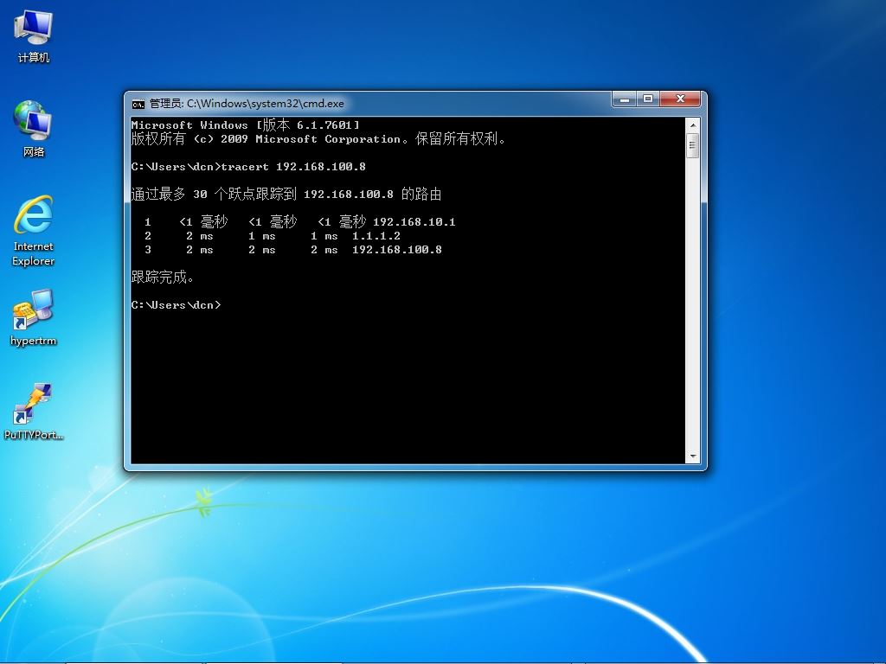Image resolution: width=886 pixels, height=664 pixels.
Task: Click the cmd vertical scrollbar thumb
Action: coord(692,145)
